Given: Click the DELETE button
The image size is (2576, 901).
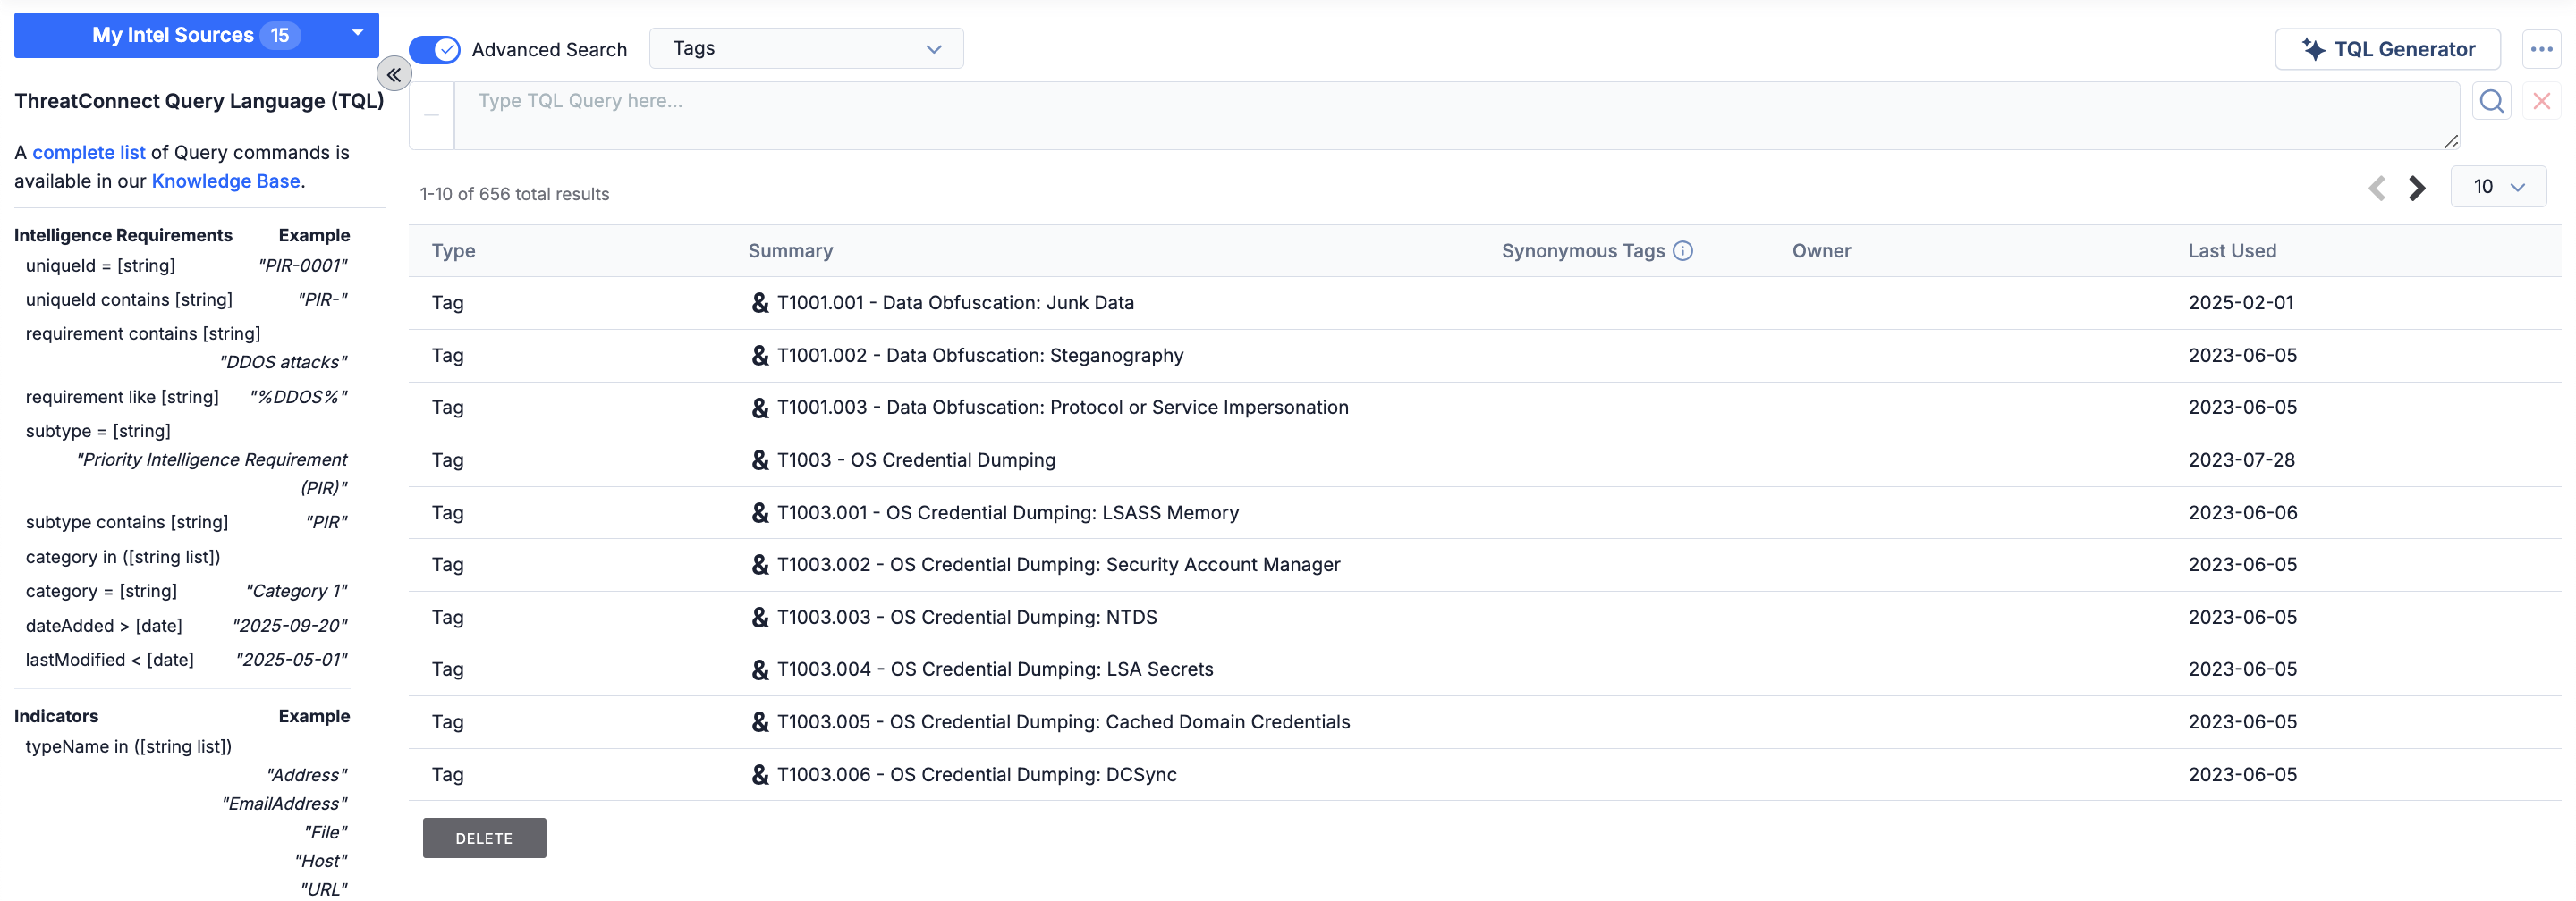Looking at the screenshot, I should [x=484, y=838].
